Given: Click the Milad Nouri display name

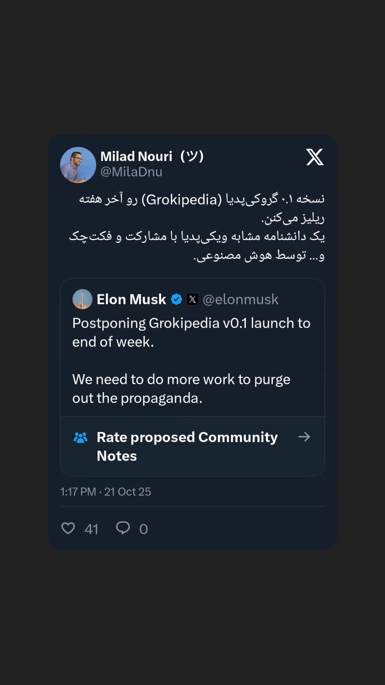Looking at the screenshot, I should tap(136, 156).
